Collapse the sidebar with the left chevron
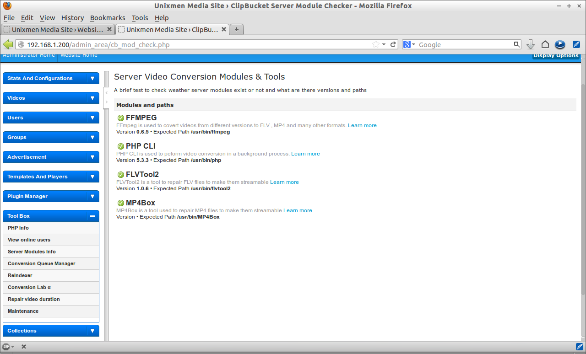This screenshot has width=586, height=354. 107,93
